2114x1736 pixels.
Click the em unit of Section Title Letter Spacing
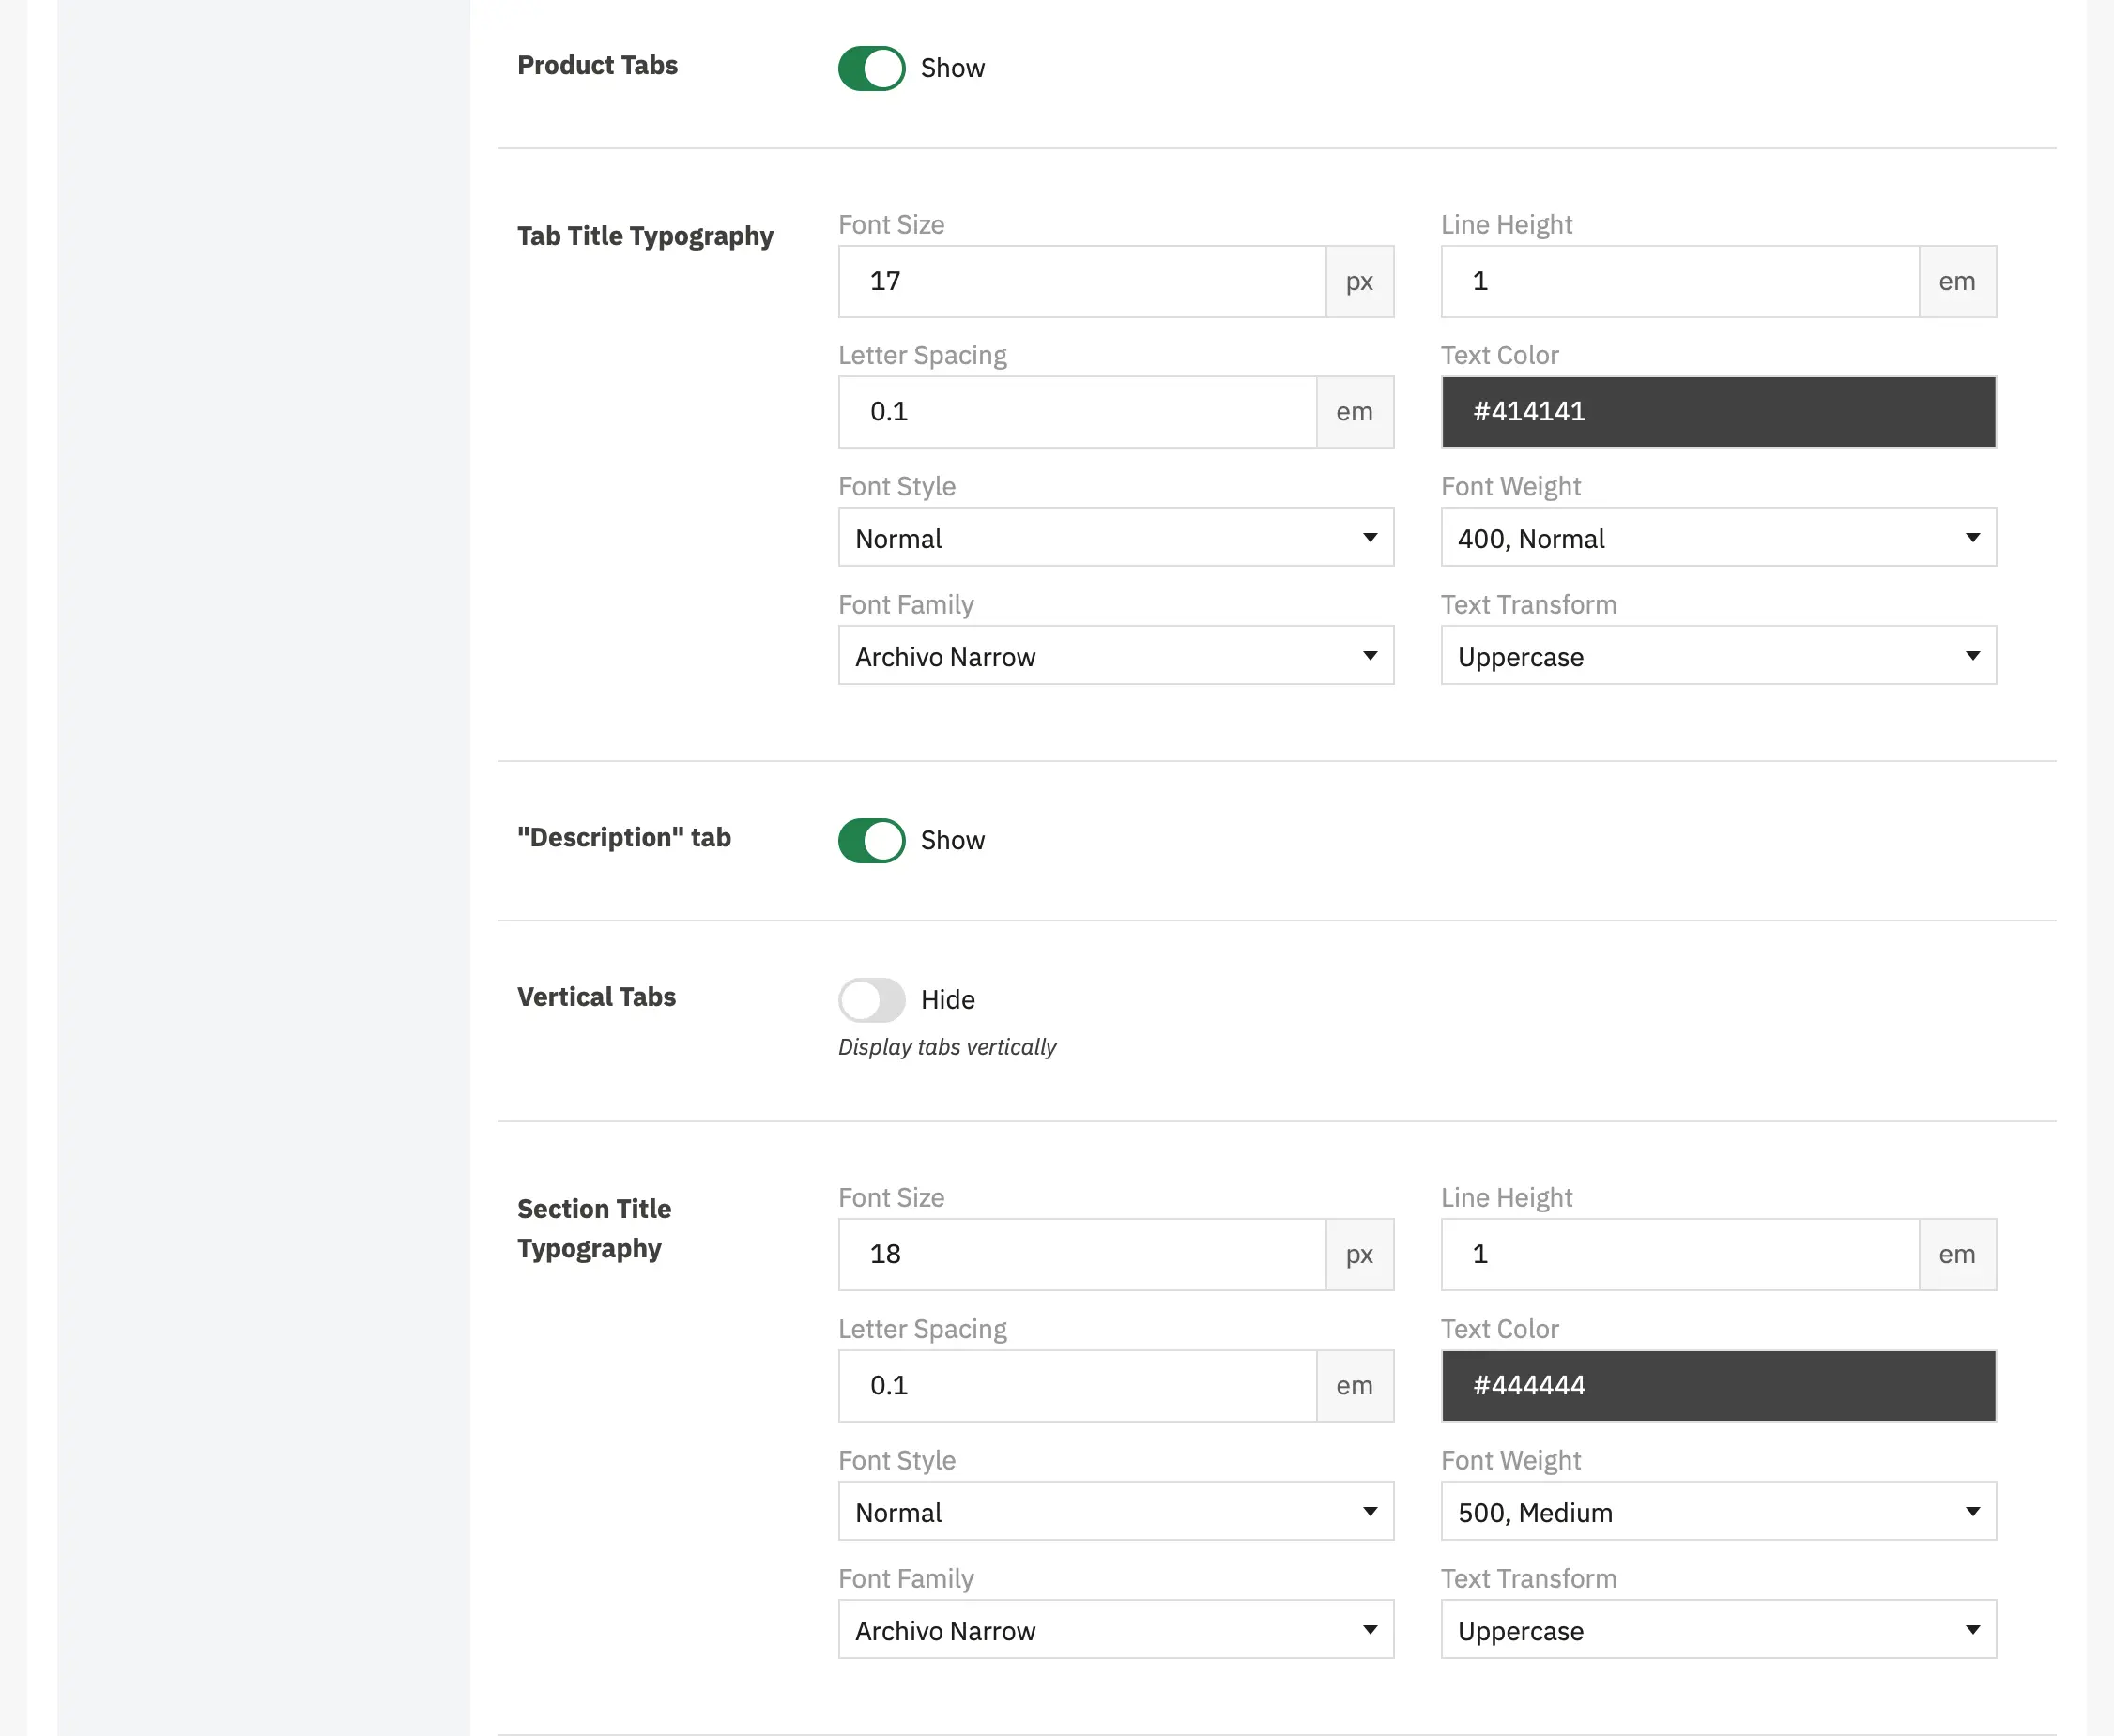[x=1355, y=1386]
